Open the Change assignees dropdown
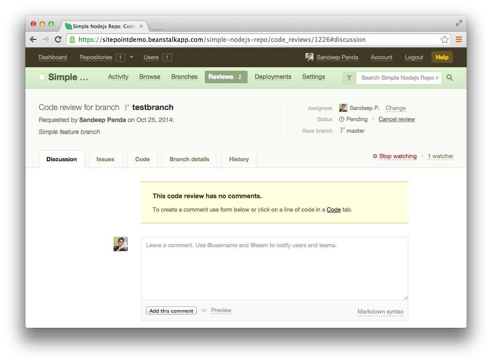Viewport: 492px width, 363px height. 395,108
